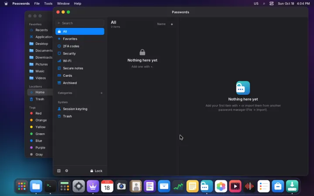Screen dimensions: 314x196
Task: Select the Green tag
Action: 40,134
